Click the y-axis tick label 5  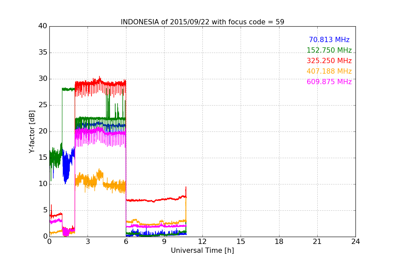point(45,210)
